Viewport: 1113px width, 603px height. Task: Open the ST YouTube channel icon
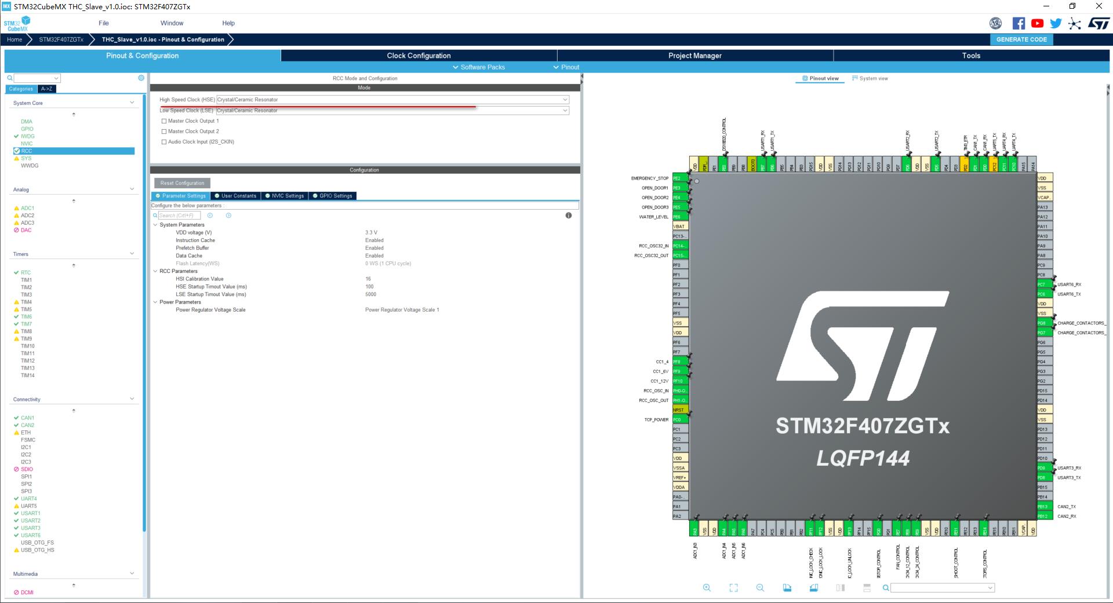click(1037, 23)
